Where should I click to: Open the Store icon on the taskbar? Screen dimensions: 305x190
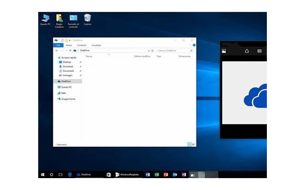click(109, 175)
